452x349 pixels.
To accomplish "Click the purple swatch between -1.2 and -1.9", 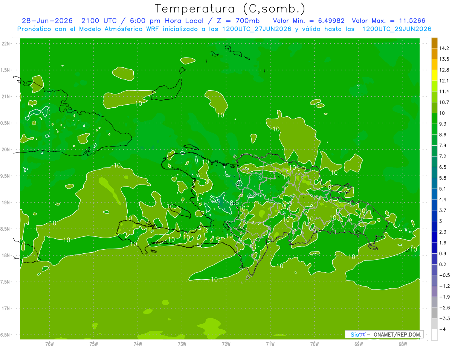I will [x=434, y=291].
